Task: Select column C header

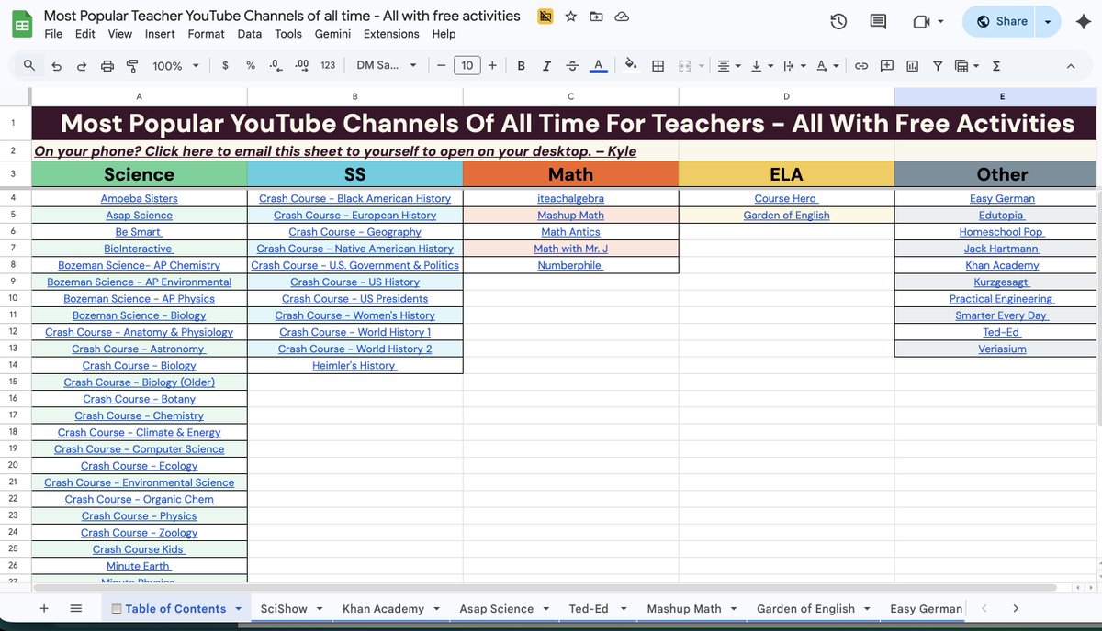Action: 570,96
